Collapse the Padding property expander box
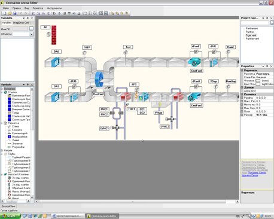This screenshot has width=274, height=219. coord(242,98)
